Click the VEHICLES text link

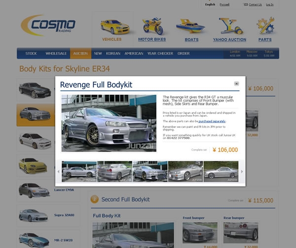pyautogui.click(x=112, y=40)
